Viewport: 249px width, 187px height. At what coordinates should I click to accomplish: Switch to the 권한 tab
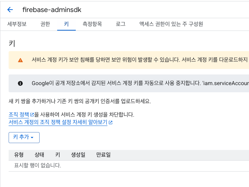(x=45, y=24)
